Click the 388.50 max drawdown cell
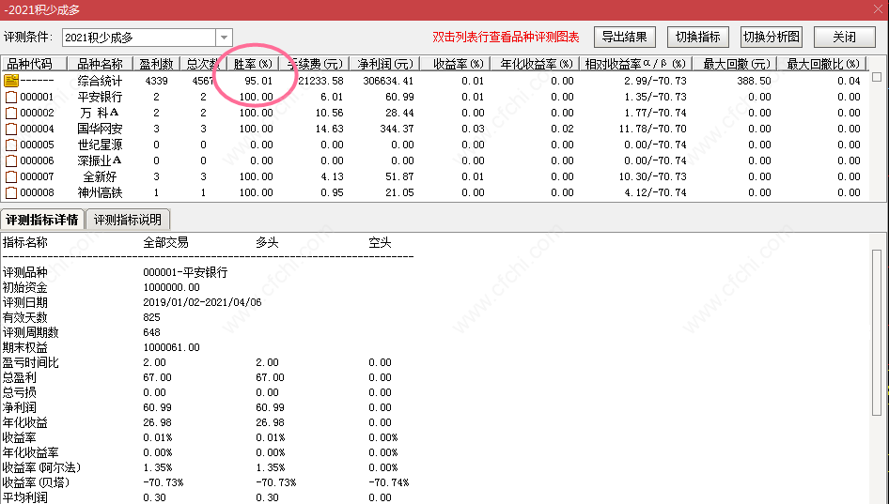 [x=754, y=81]
